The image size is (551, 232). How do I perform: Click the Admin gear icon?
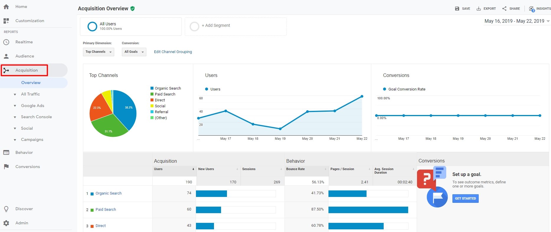6,223
